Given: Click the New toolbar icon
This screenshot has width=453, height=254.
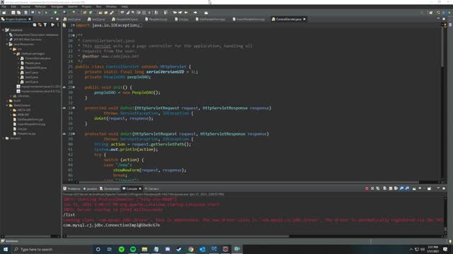Looking at the screenshot, I should pos(4,13).
